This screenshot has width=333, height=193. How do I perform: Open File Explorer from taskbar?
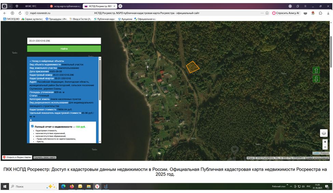point(88,186)
